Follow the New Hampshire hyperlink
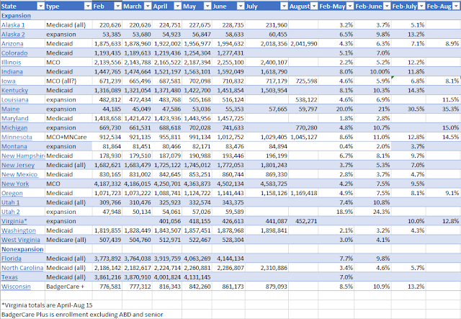Screen dimensions: 461x319 23,156
